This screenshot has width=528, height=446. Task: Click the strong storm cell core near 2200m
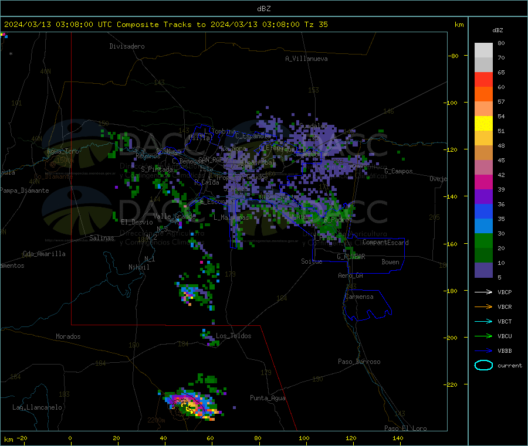point(189,406)
